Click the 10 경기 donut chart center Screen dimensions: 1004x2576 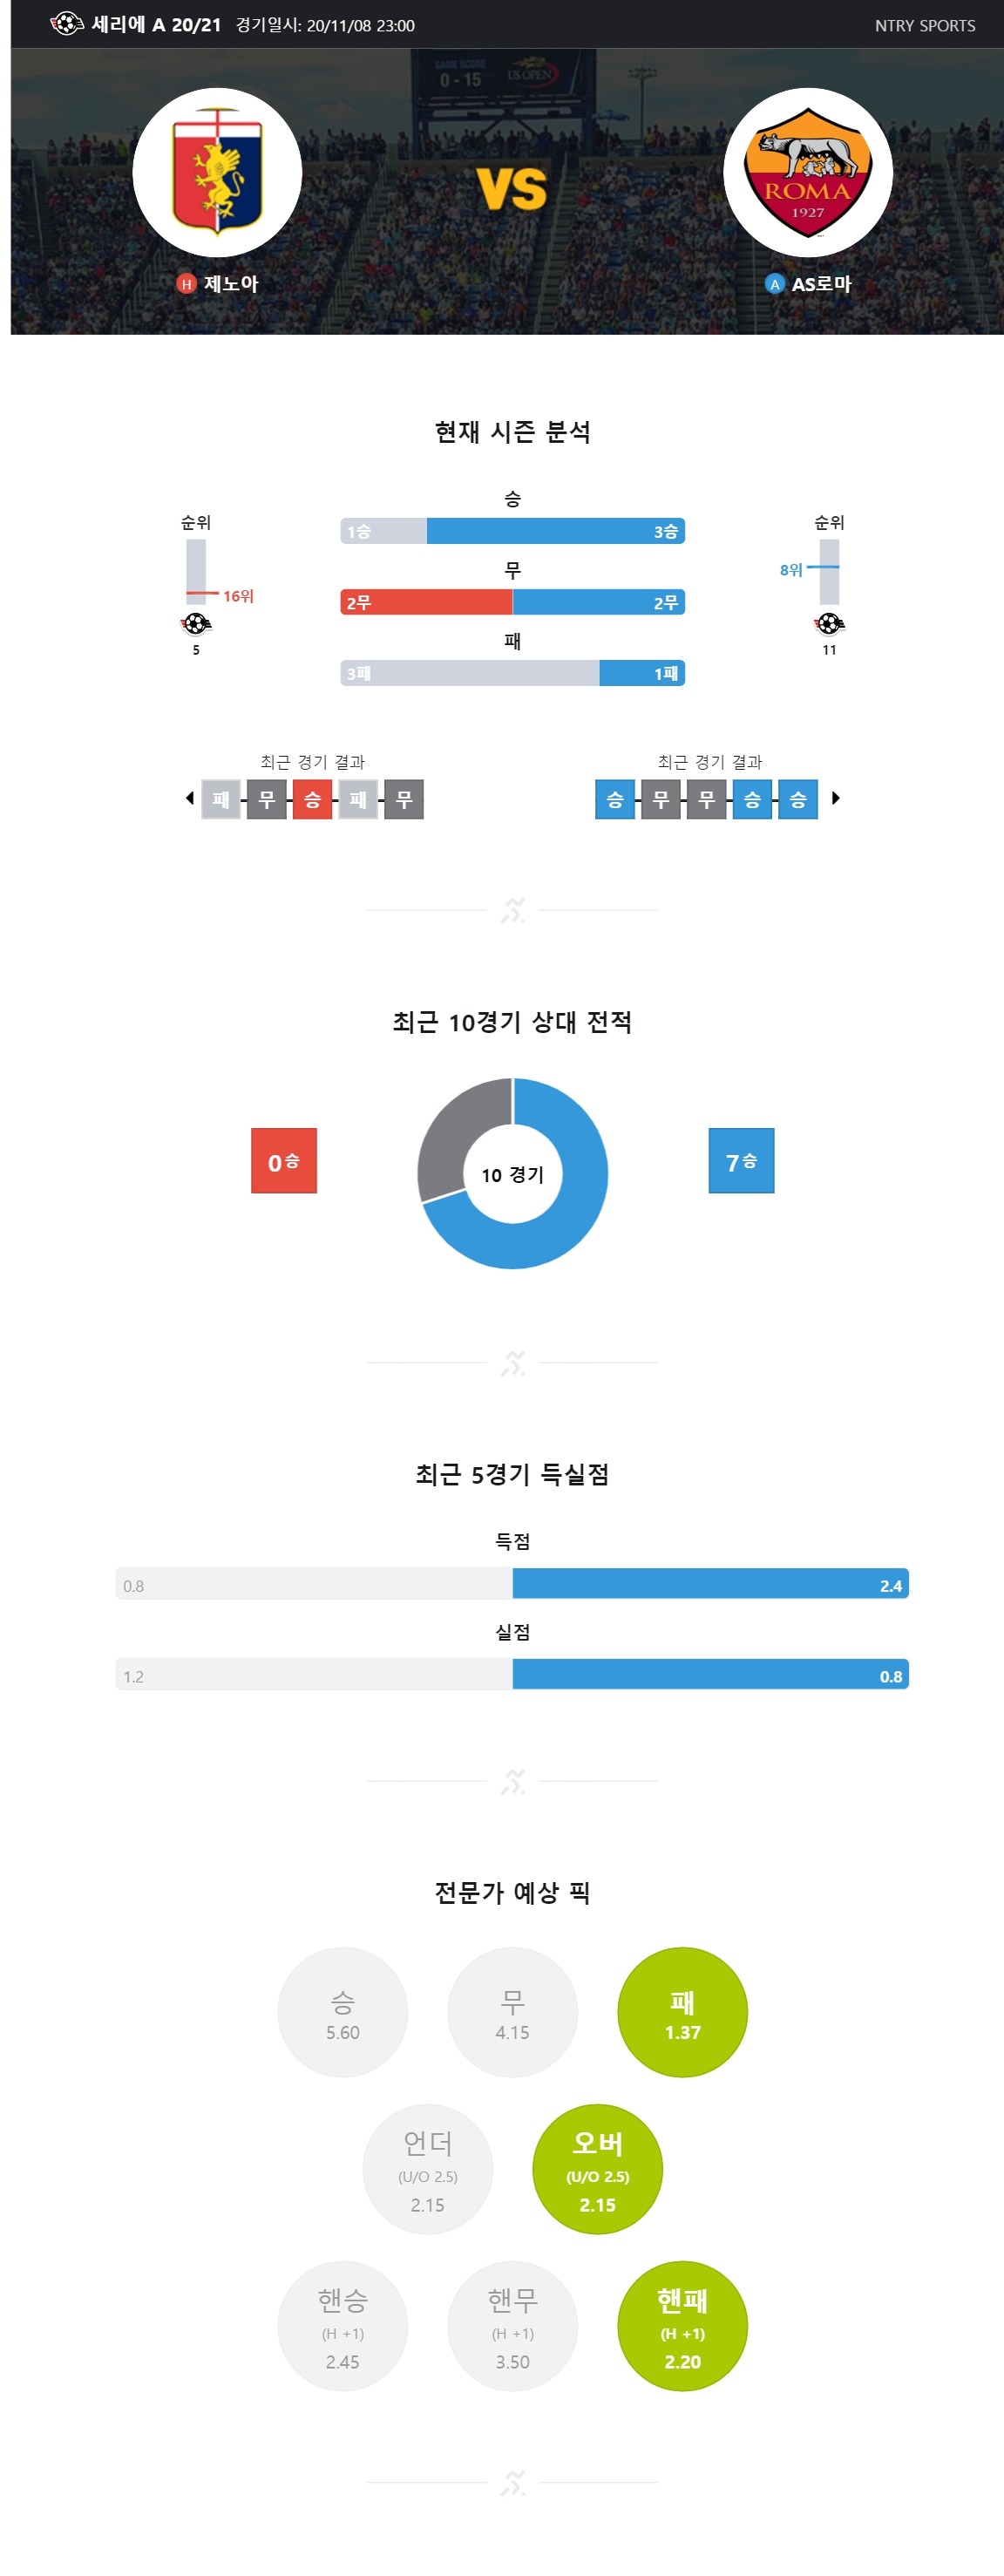point(513,1174)
